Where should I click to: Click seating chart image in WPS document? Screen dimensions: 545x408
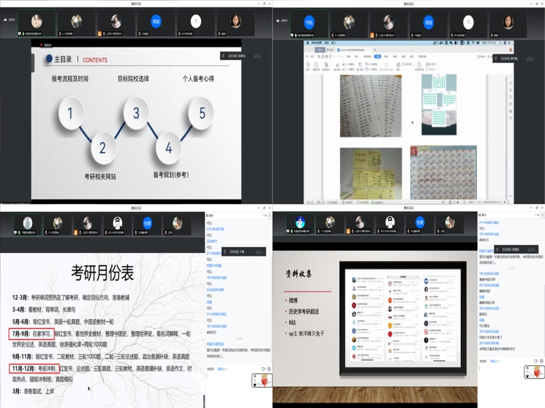(x=439, y=105)
